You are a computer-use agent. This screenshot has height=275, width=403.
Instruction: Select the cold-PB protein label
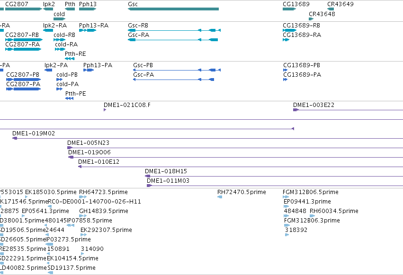click(67, 75)
